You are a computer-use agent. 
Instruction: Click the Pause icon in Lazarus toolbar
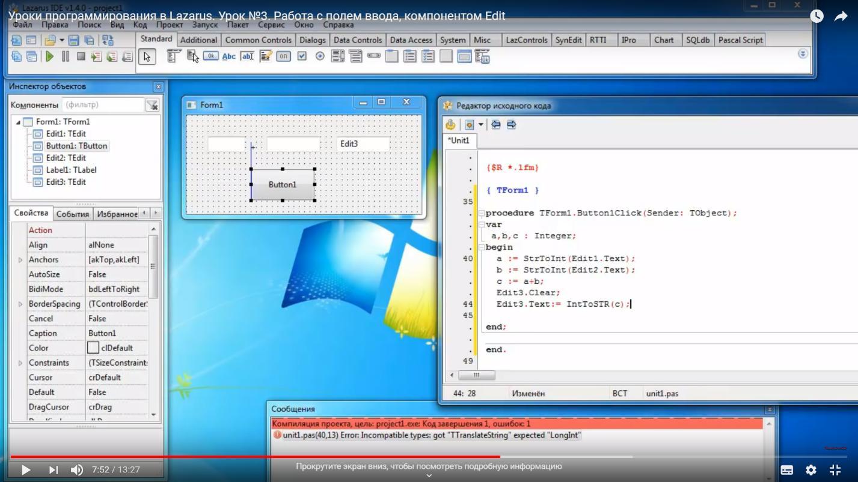coord(66,56)
